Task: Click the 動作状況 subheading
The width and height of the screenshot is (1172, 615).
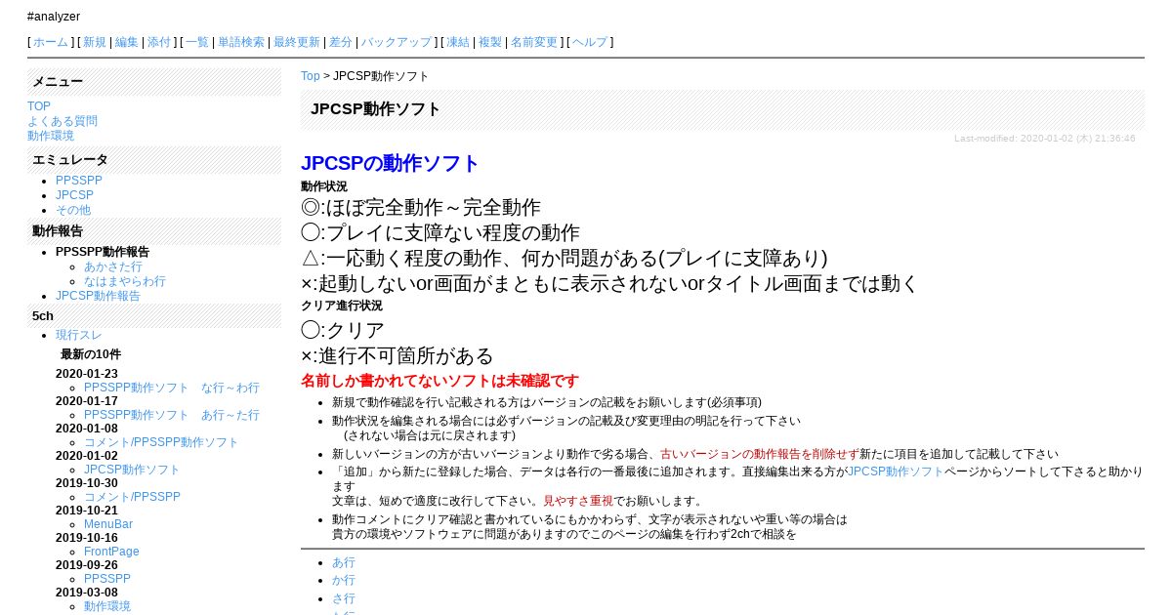Action: click(x=324, y=185)
